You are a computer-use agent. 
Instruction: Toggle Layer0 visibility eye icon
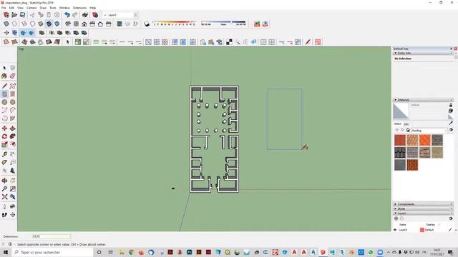click(x=395, y=230)
